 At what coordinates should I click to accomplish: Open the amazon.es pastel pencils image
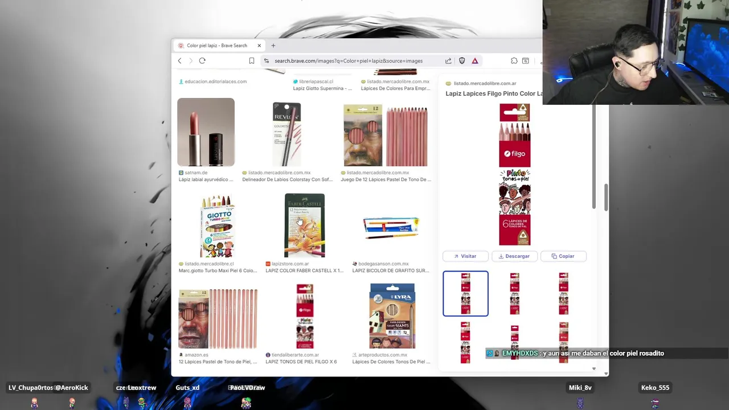point(218,319)
